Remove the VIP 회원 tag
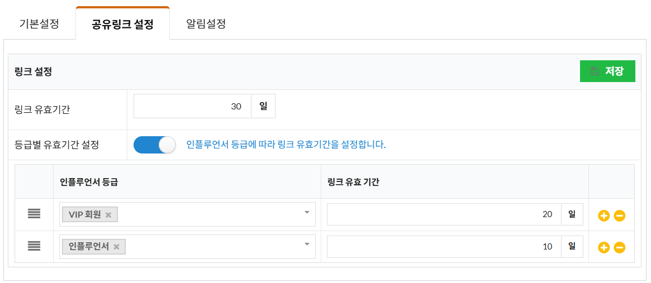 [x=108, y=215]
